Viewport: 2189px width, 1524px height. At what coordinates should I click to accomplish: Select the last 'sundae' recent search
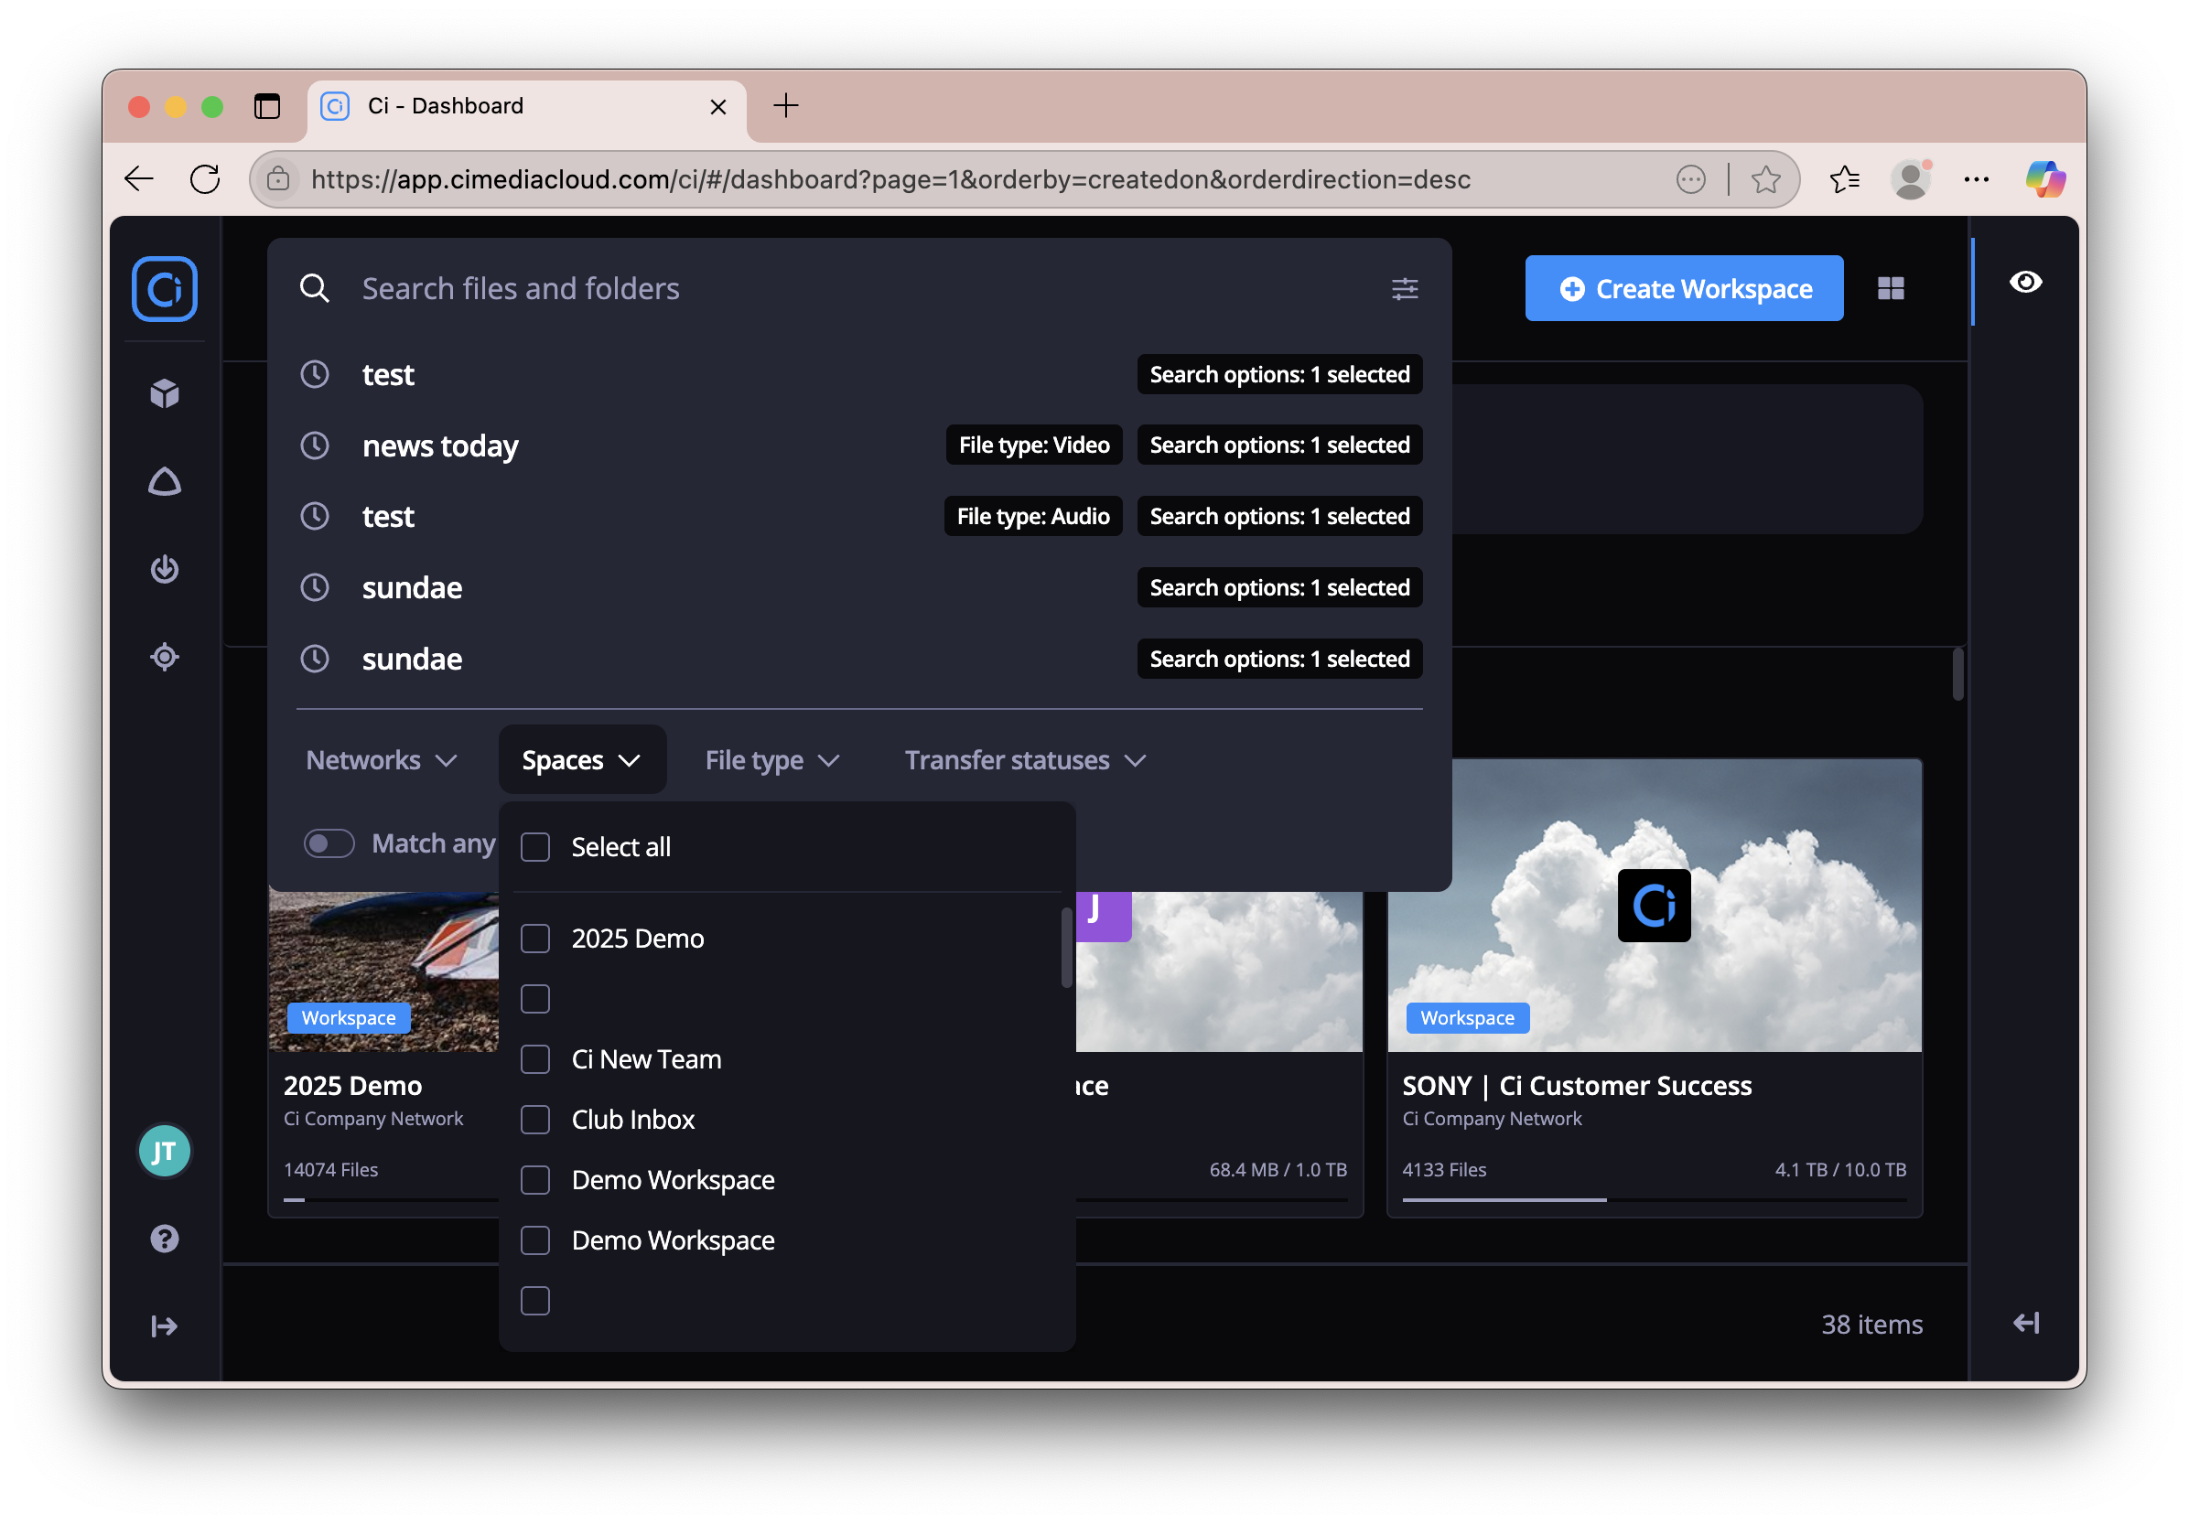coord(859,659)
